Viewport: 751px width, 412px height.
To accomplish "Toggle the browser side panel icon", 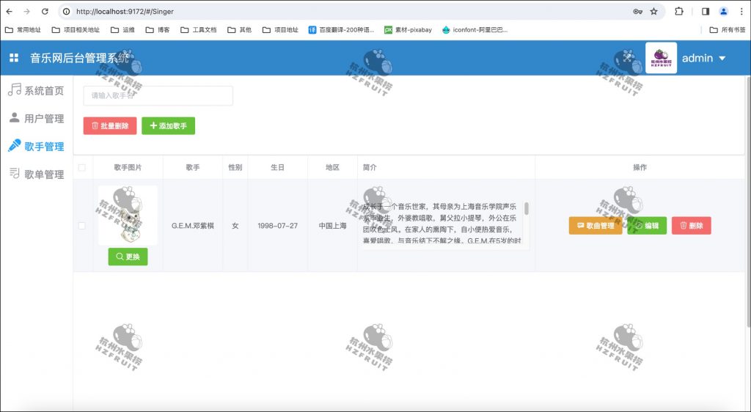I will click(x=706, y=12).
